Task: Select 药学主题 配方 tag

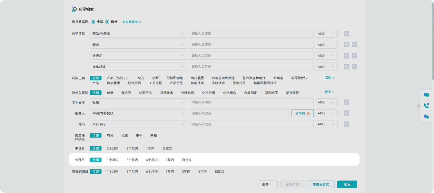Action: pos(141,78)
